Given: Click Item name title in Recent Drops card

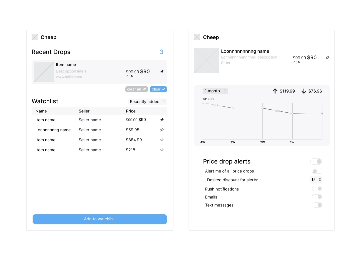Looking at the screenshot, I should tap(66, 65).
